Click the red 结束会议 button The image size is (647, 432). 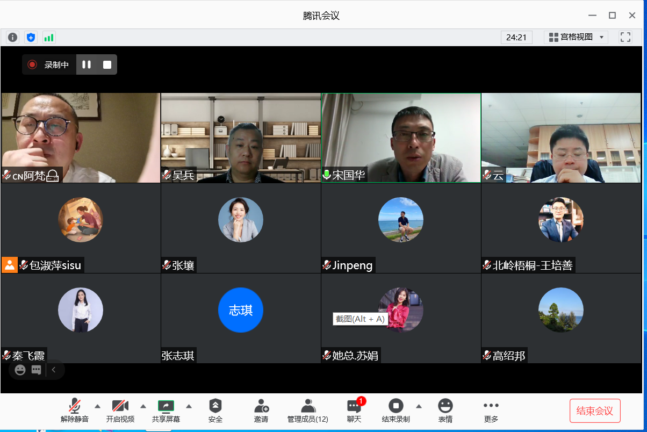(594, 411)
